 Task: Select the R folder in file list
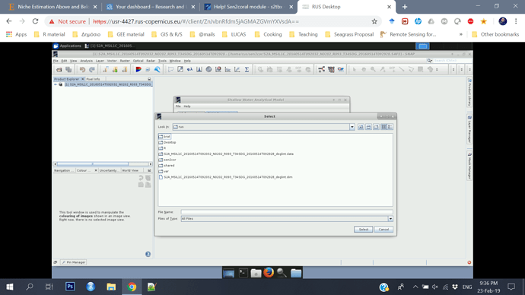[162, 148]
